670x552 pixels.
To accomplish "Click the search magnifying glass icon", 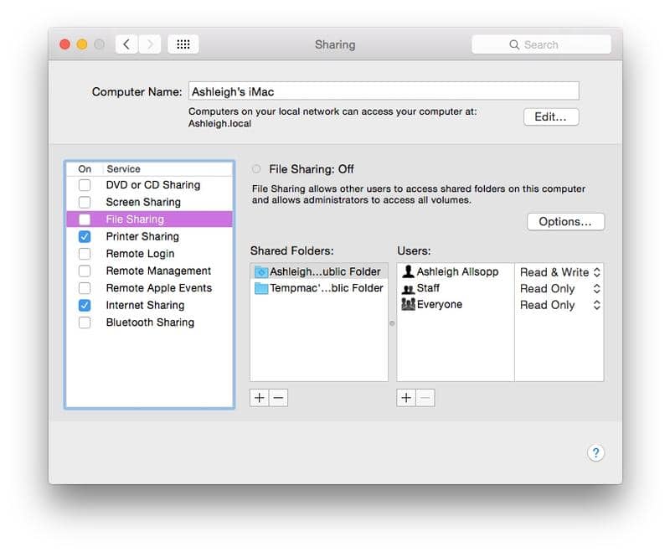I will (x=514, y=44).
